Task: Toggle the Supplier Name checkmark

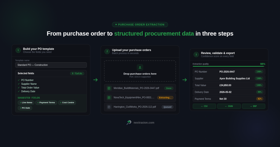Action: pos(19,84)
